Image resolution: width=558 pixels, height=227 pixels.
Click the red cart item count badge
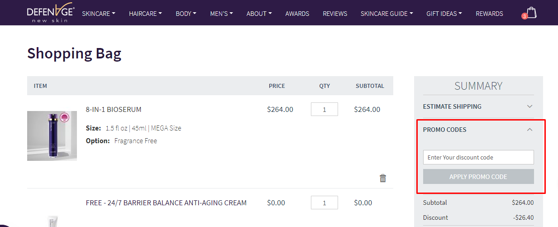(x=525, y=16)
